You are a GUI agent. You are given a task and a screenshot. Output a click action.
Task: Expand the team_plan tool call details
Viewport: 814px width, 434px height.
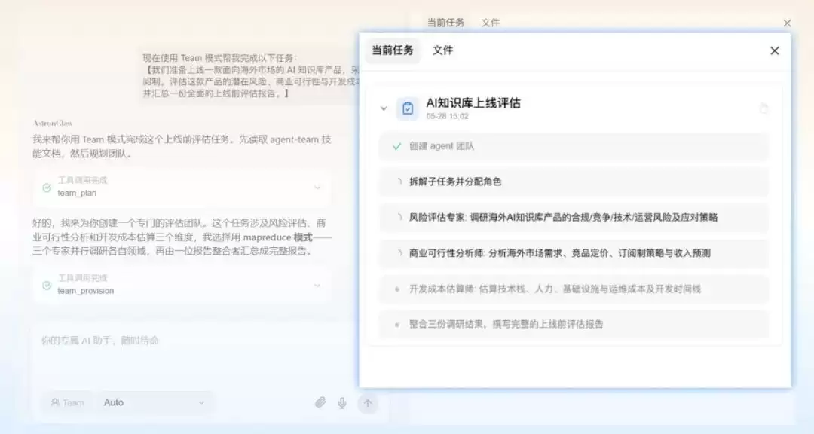pyautogui.click(x=317, y=188)
